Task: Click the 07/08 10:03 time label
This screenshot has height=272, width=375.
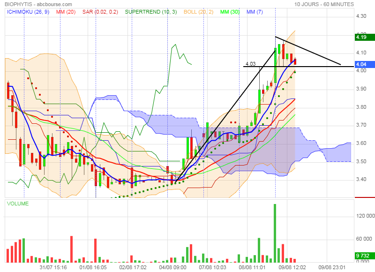Action: pos(212,267)
